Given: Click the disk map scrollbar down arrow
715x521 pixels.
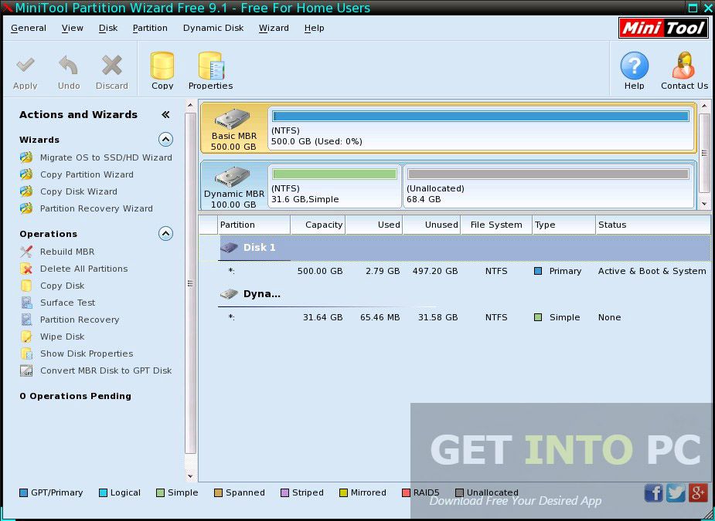Looking at the screenshot, I should 704,204.
